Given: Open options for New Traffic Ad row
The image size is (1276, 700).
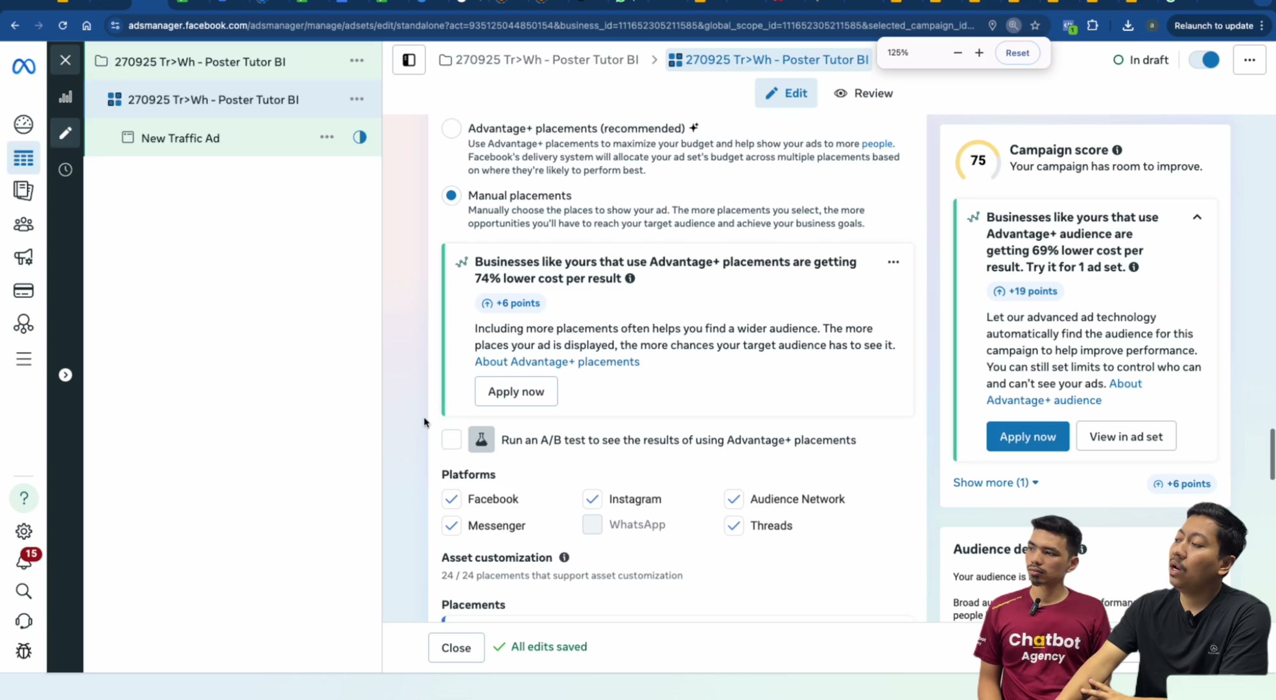Looking at the screenshot, I should tap(327, 137).
